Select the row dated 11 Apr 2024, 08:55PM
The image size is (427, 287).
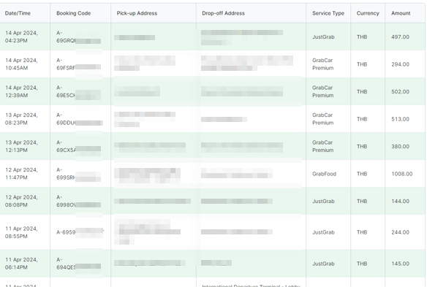click(x=213, y=232)
